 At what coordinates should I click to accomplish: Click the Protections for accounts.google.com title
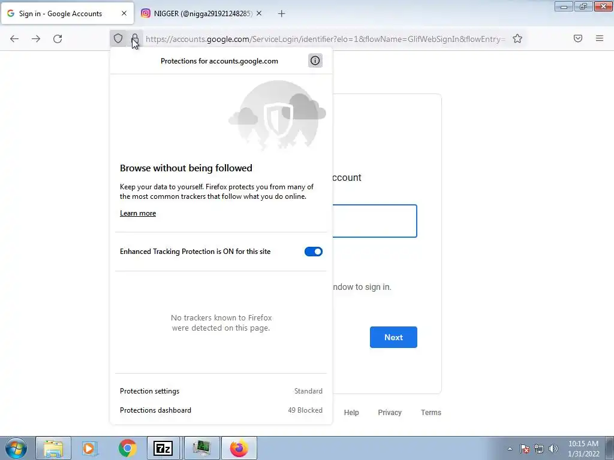click(x=219, y=61)
